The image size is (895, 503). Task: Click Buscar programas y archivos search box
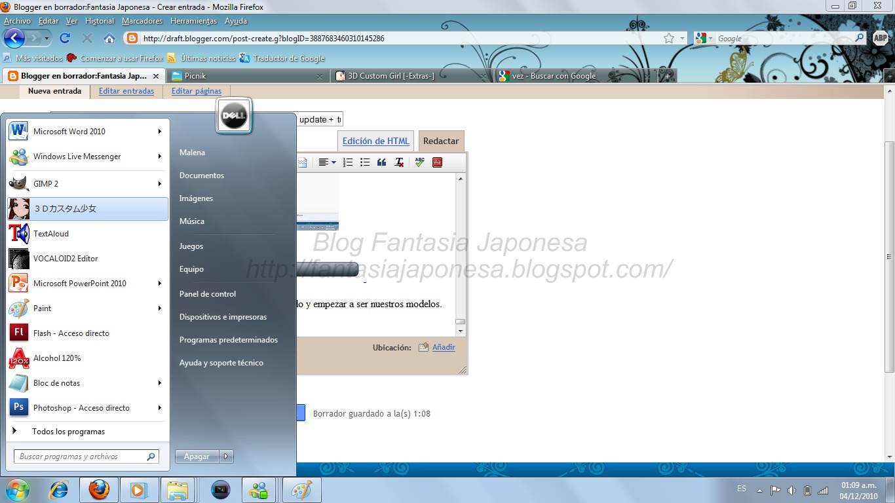(x=86, y=456)
